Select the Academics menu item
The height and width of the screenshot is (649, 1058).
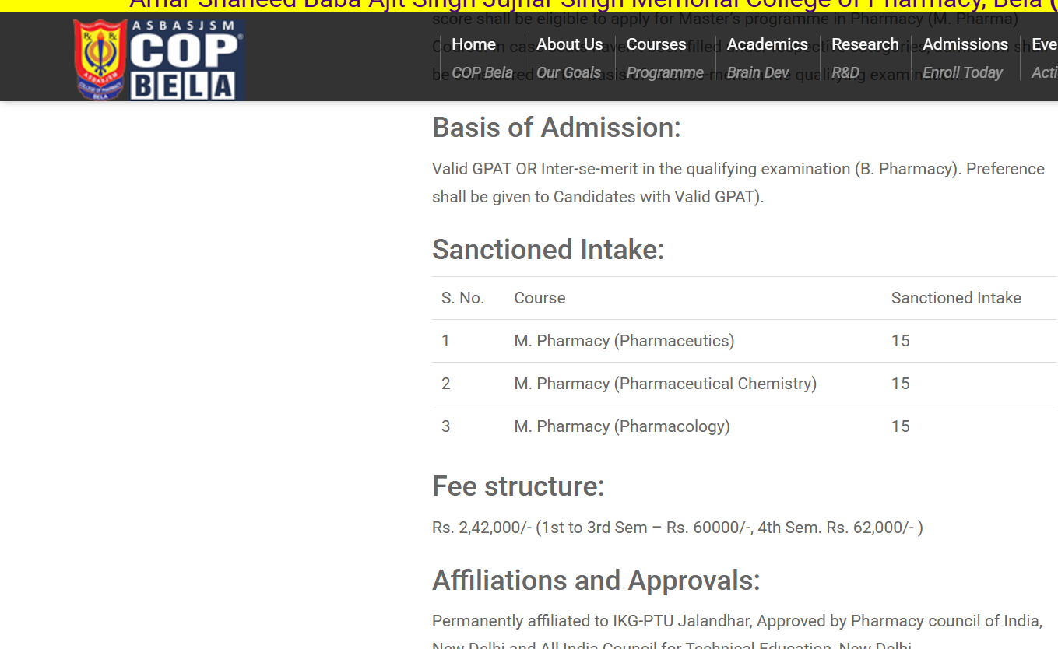[767, 45]
